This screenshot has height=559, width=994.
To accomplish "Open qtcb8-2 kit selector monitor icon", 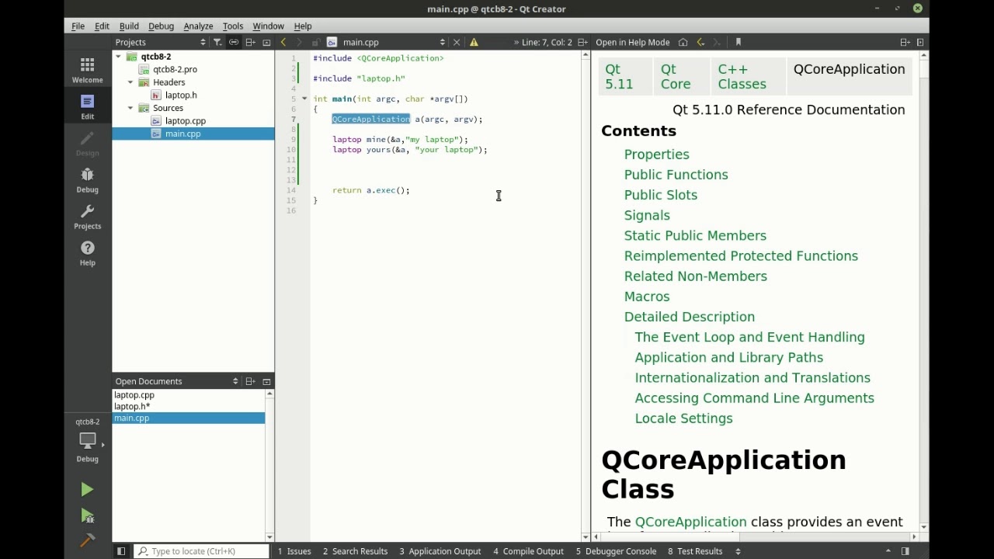I will 88,440.
